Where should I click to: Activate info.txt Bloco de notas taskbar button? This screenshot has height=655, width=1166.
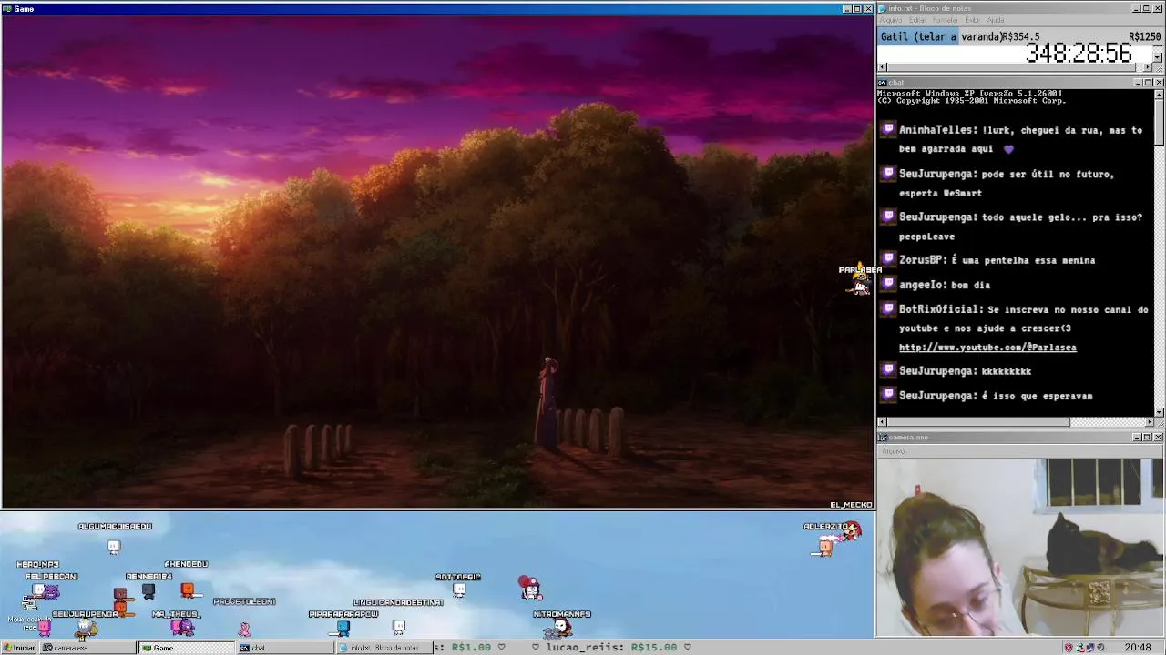click(383, 648)
